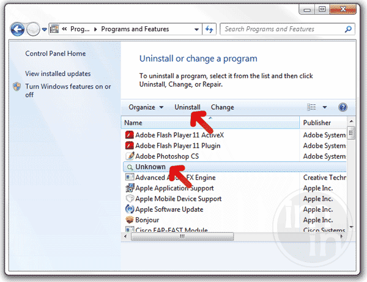The image size is (367, 282).
Task: Open the recent pages dropdown arrow
Action: (x=45, y=29)
